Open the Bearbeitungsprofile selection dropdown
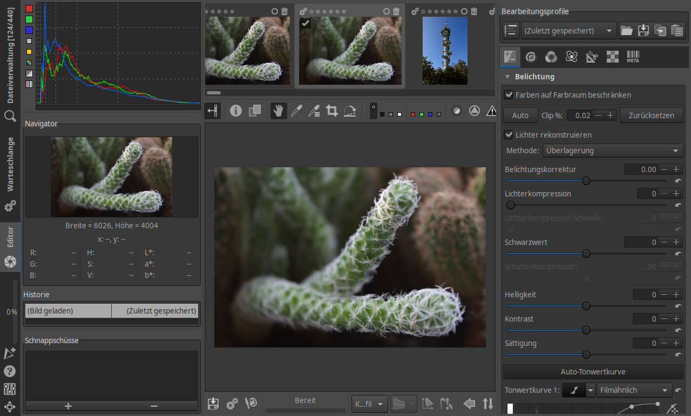691x416 pixels. coord(568,31)
